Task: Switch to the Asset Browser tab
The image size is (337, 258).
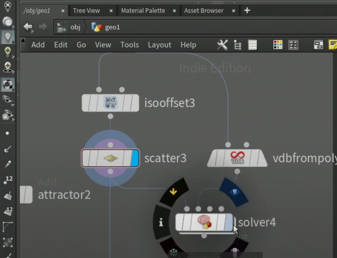Action: [204, 11]
